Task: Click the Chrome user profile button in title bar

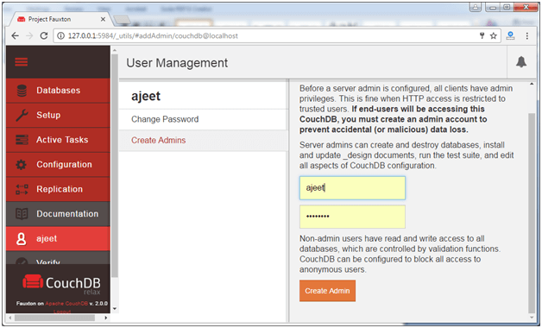Action: point(476,7)
